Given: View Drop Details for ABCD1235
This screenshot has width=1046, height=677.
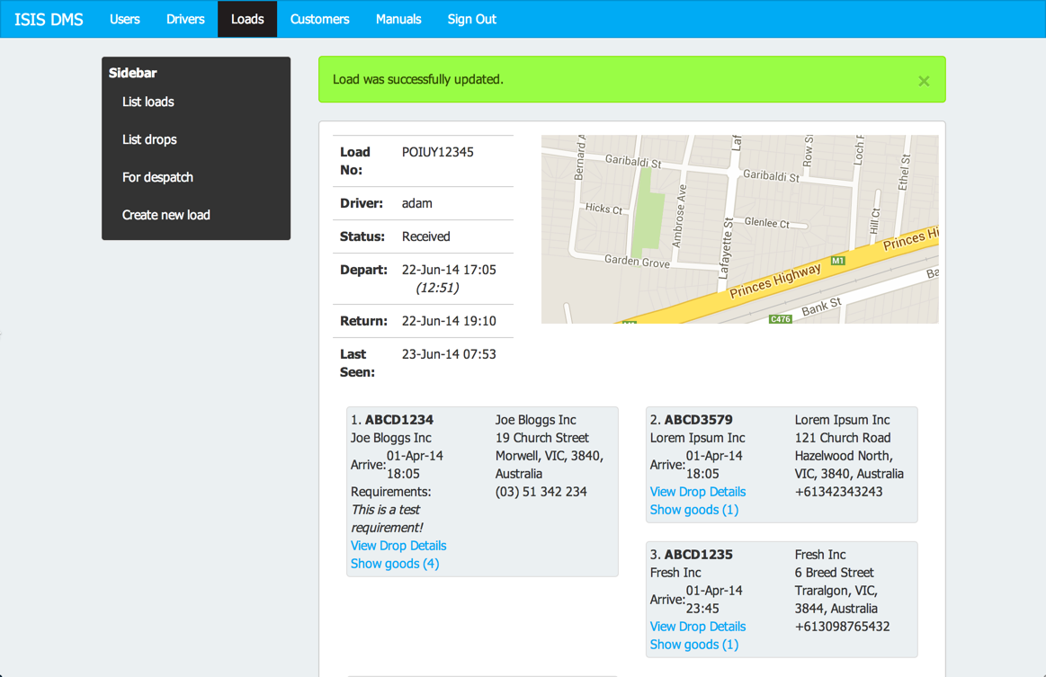Looking at the screenshot, I should point(698,627).
